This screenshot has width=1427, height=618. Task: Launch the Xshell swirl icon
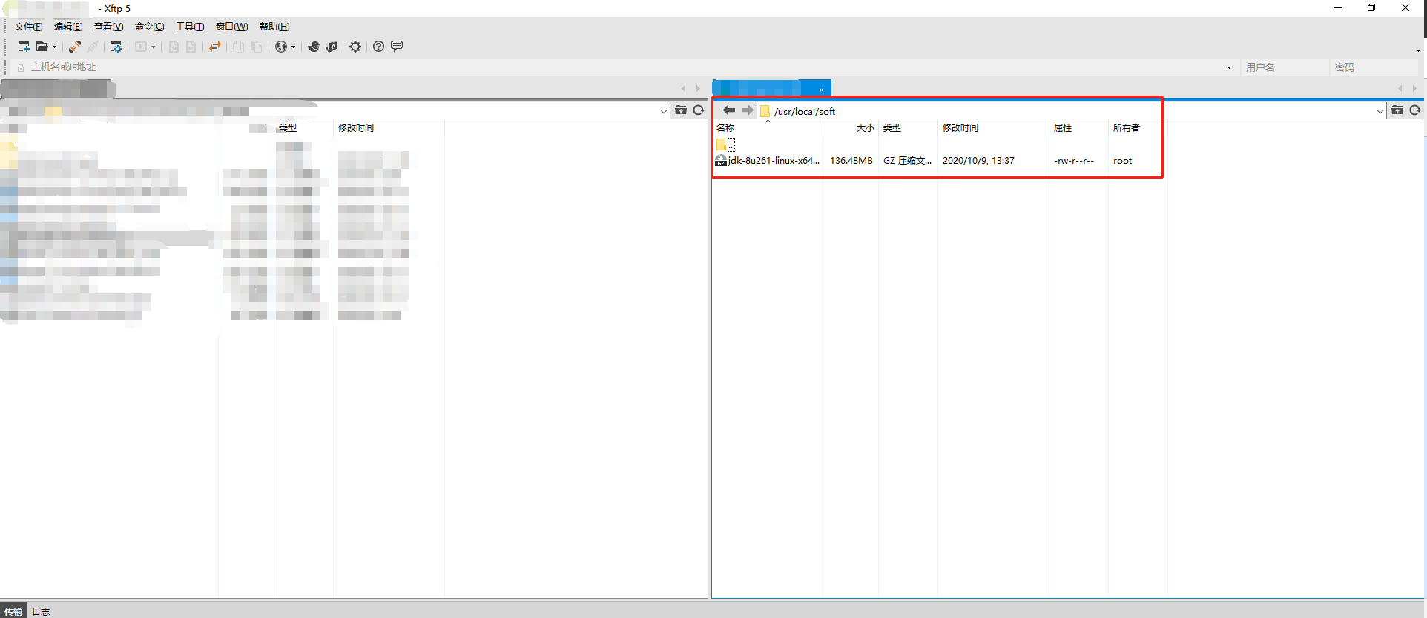tap(314, 47)
